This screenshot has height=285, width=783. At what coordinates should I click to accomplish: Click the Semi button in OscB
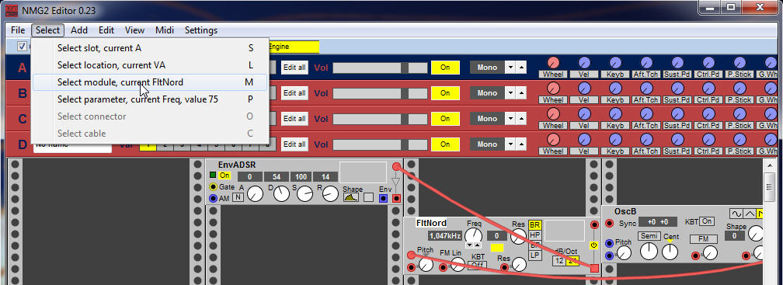pyautogui.click(x=649, y=236)
